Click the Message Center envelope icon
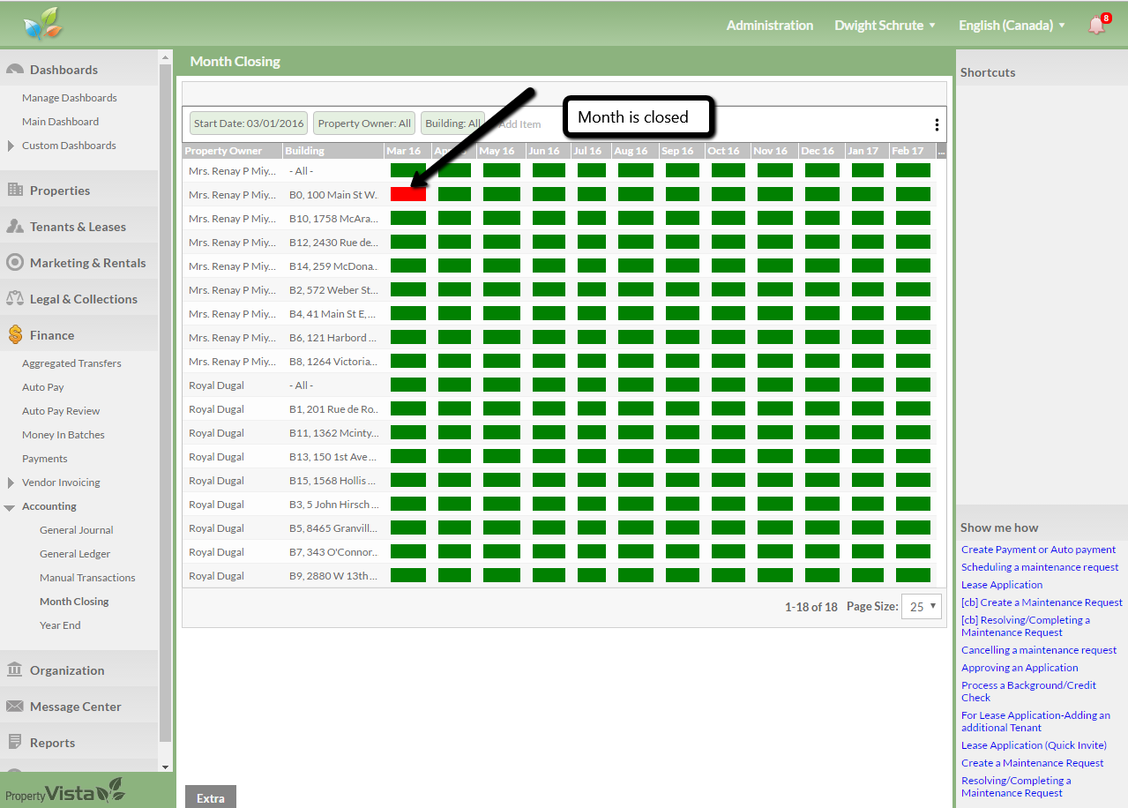This screenshot has height=808, width=1128. click(x=15, y=706)
